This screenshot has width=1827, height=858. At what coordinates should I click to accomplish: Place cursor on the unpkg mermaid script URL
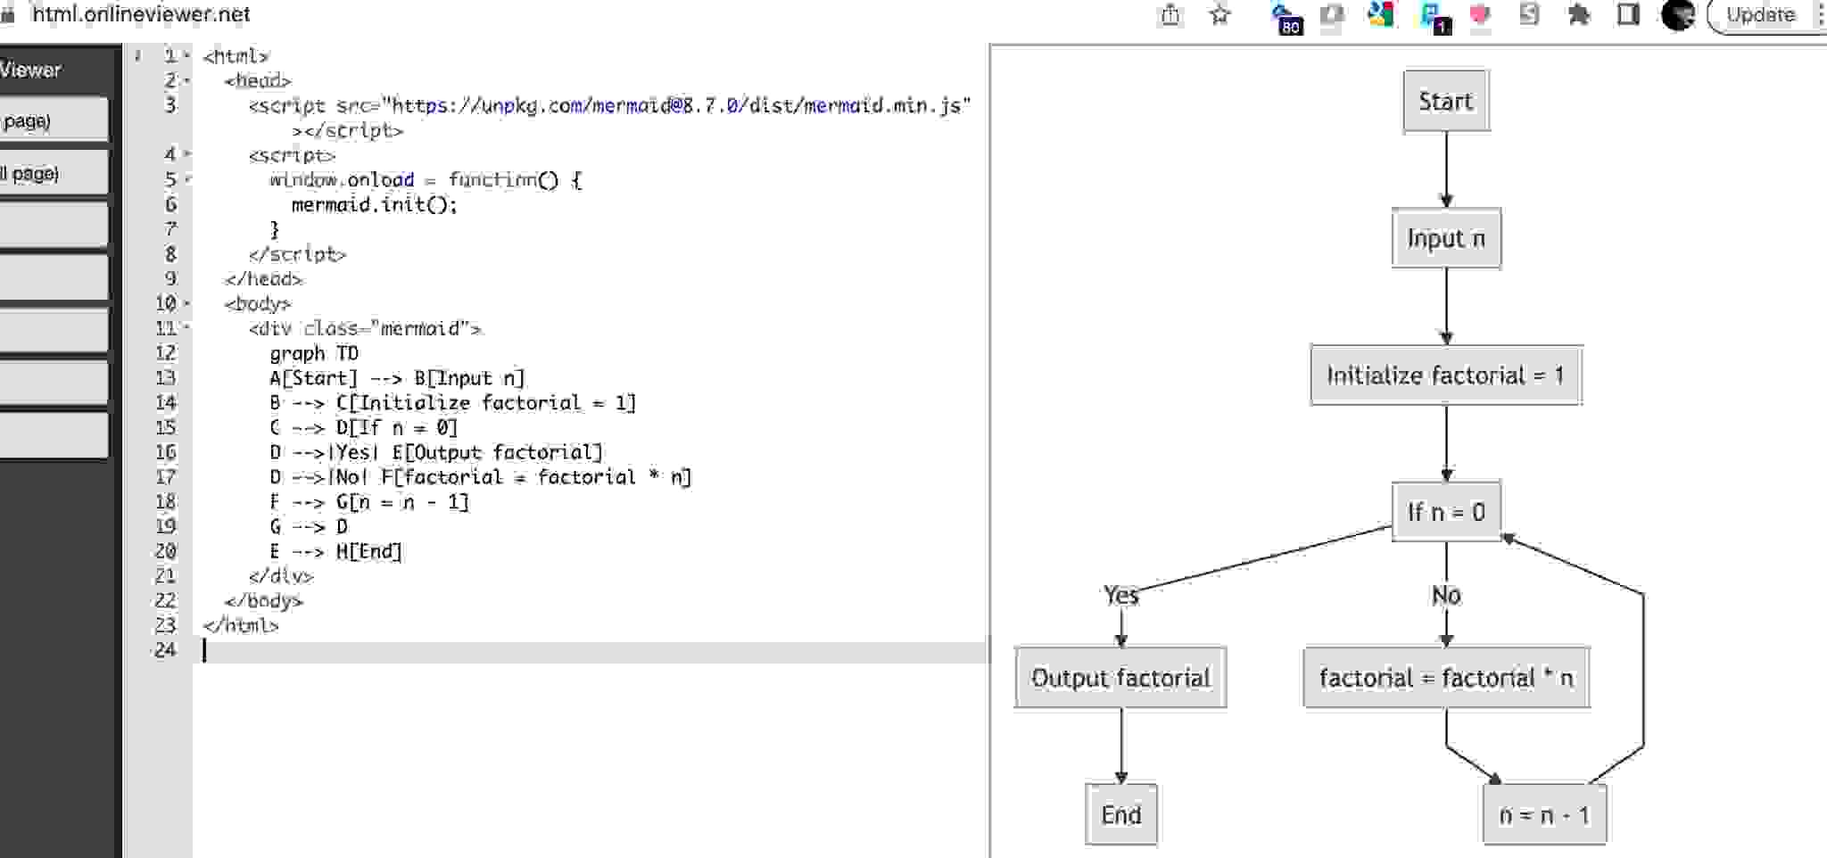677,106
